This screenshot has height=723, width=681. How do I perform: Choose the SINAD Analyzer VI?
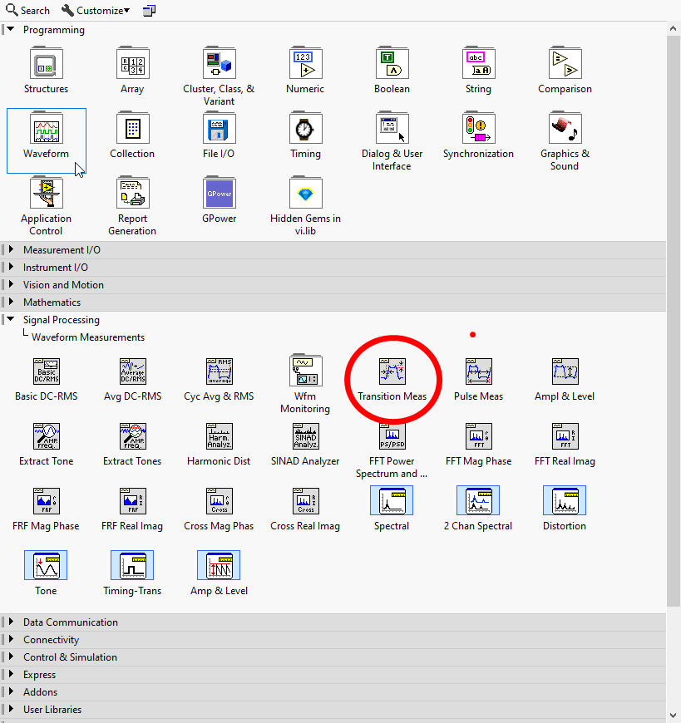(305, 438)
